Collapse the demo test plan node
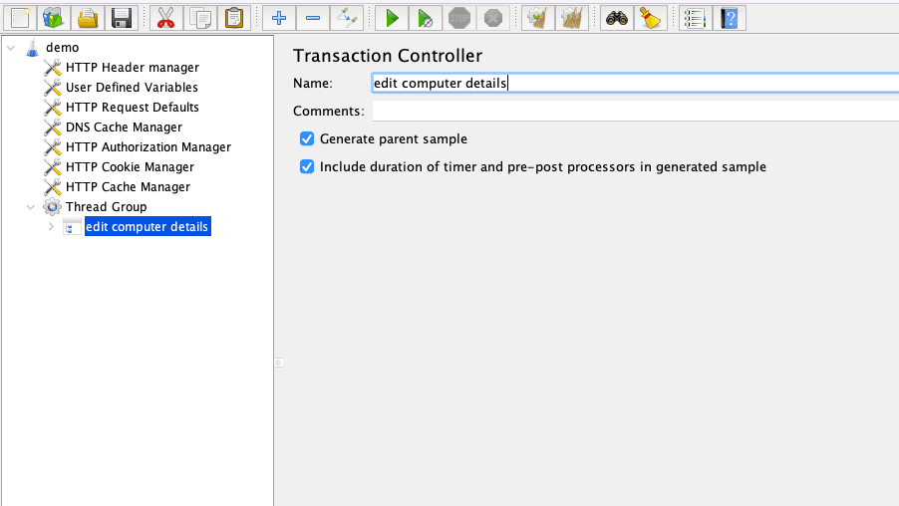This screenshot has width=899, height=506. pos(11,48)
